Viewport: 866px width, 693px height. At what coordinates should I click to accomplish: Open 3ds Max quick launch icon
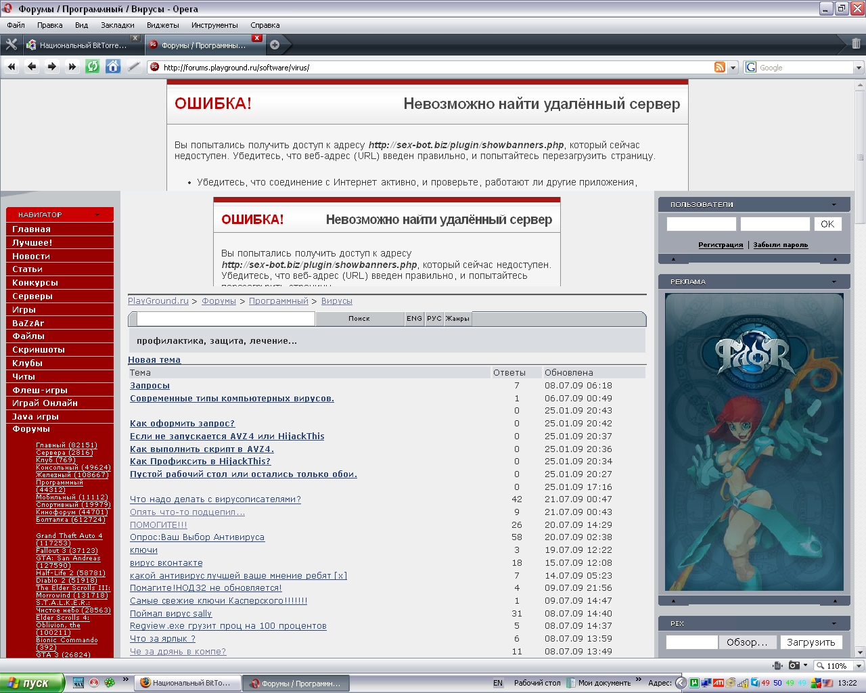point(78,683)
